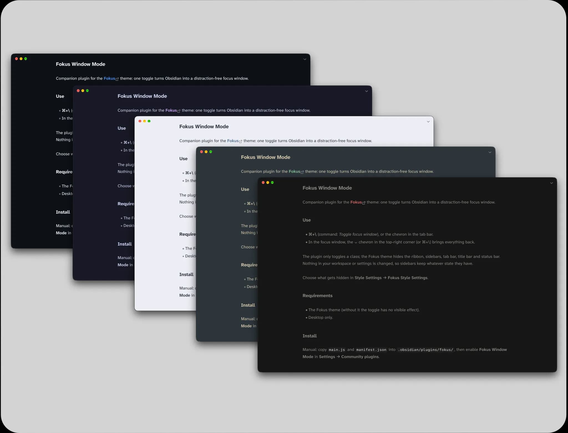Click the "Use" heading in the light window
Image resolution: width=568 pixels, height=433 pixels.
tap(183, 159)
